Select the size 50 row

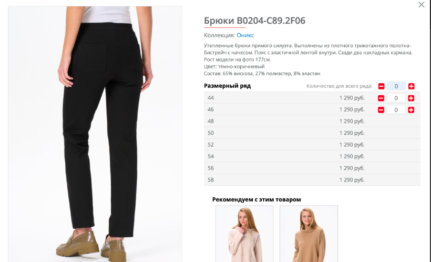(x=312, y=133)
